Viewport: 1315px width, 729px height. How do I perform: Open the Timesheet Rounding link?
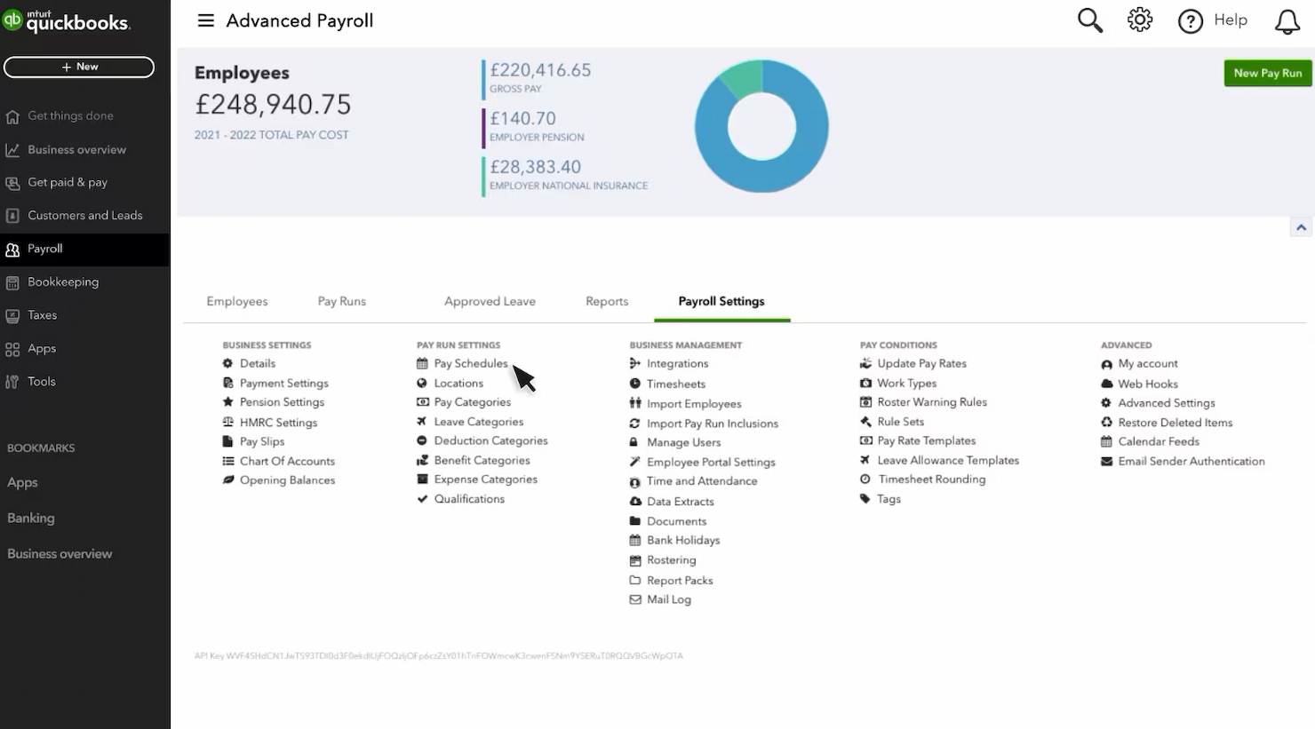click(x=932, y=479)
